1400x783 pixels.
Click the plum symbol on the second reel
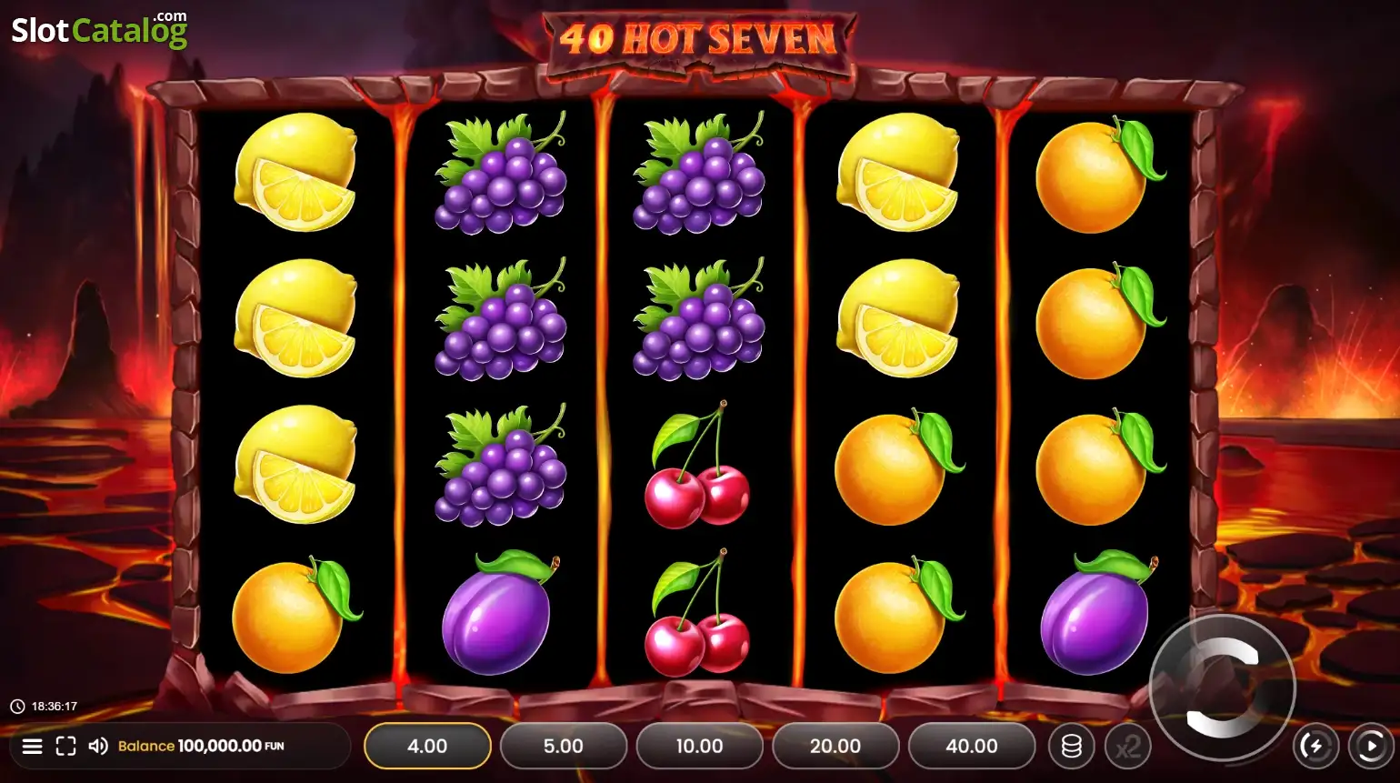[499, 611]
